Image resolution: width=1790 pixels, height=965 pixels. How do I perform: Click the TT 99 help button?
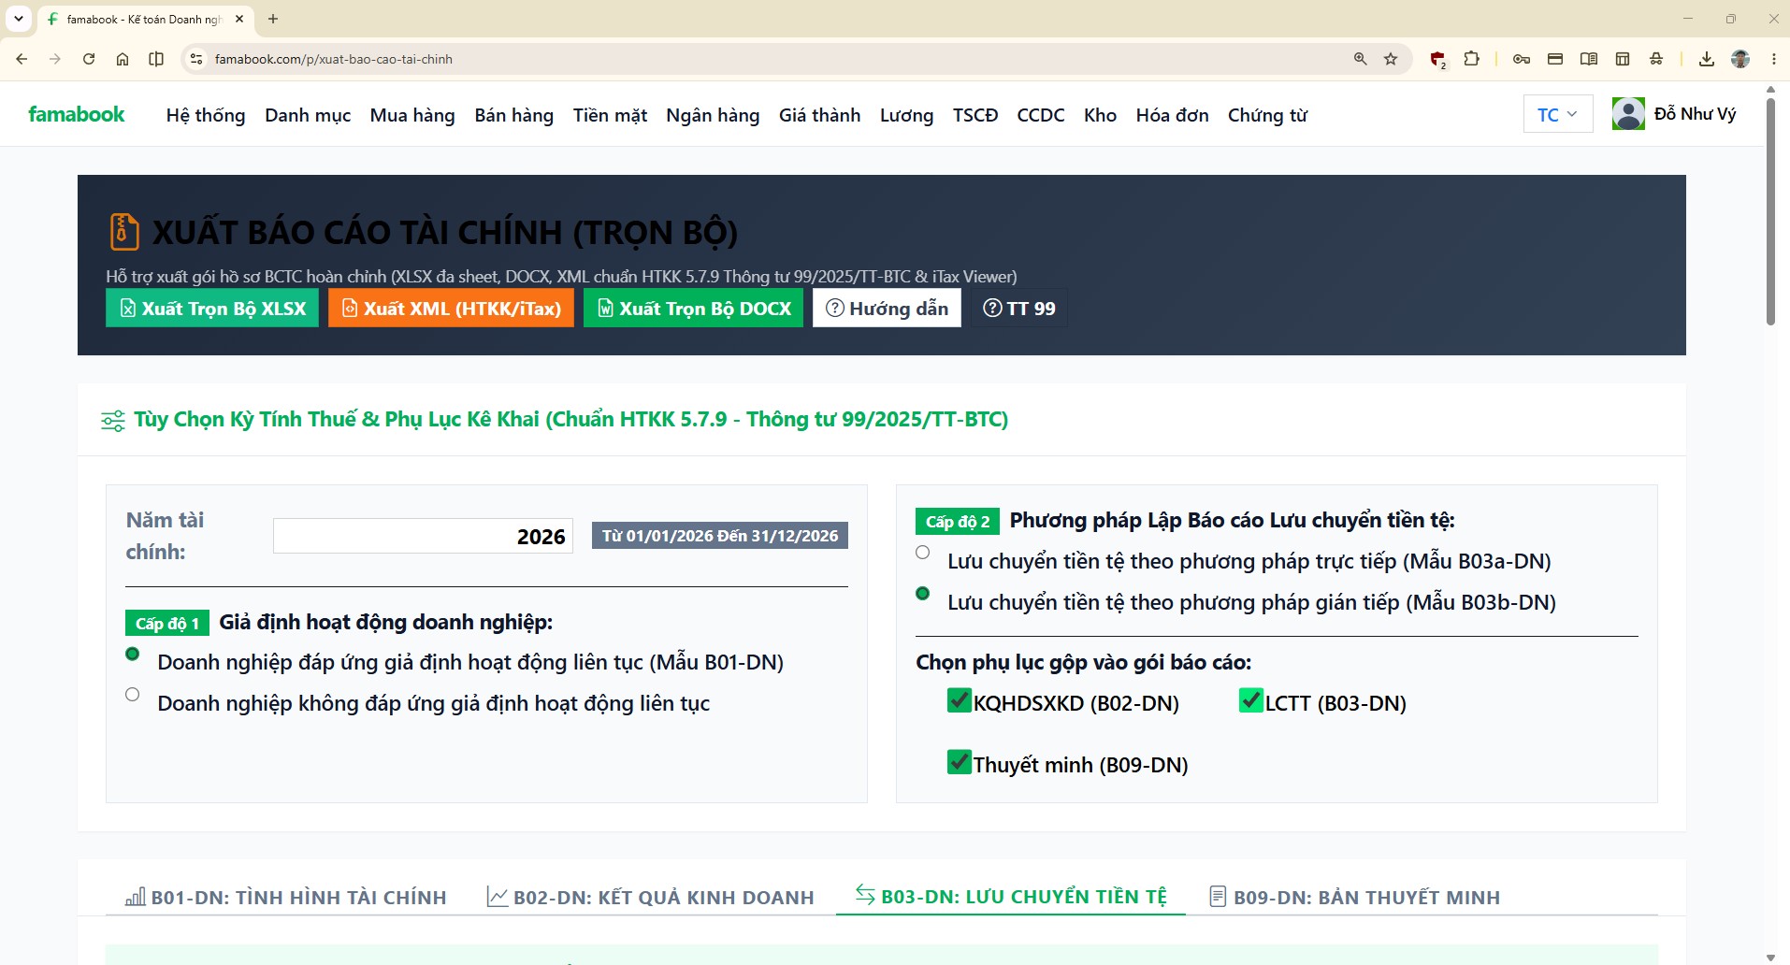point(1019,309)
